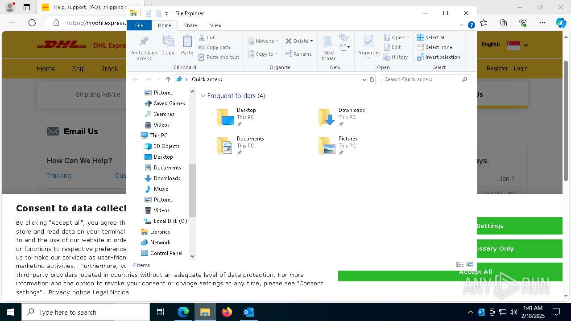Viewport: 571px width, 321px height.
Task: Open the DHL Ship menu
Action: pyautogui.click(x=78, y=69)
